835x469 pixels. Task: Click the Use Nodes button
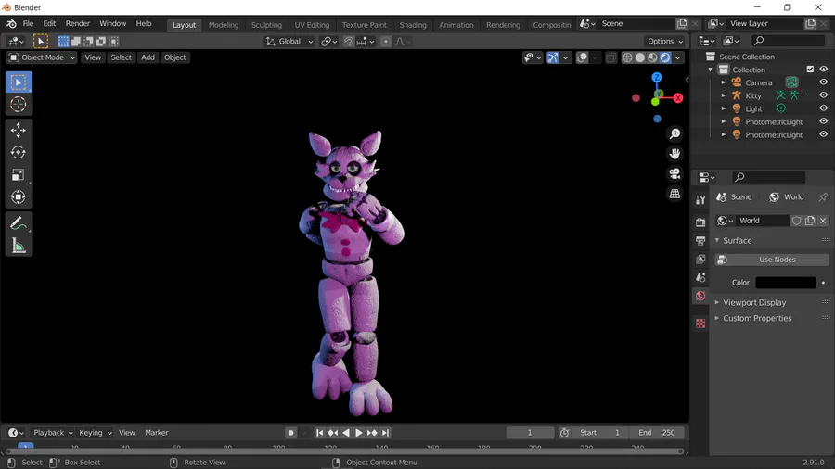pyautogui.click(x=772, y=260)
